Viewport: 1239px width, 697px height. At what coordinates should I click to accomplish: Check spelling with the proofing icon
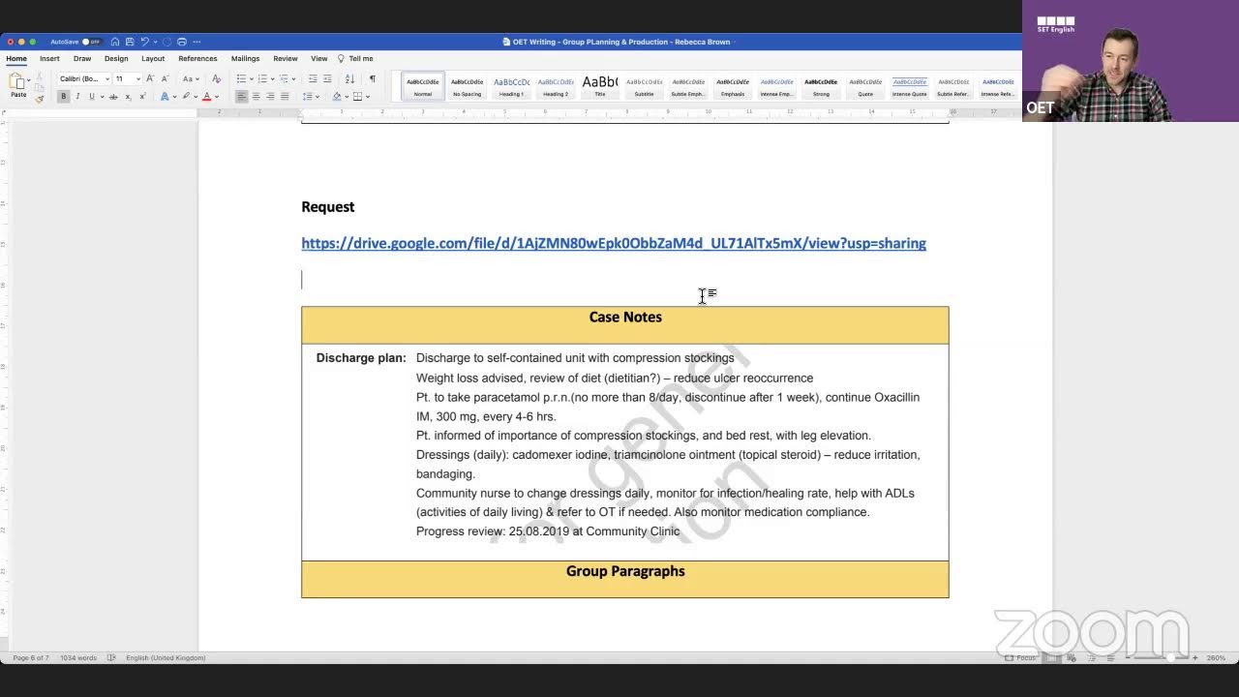tap(111, 658)
